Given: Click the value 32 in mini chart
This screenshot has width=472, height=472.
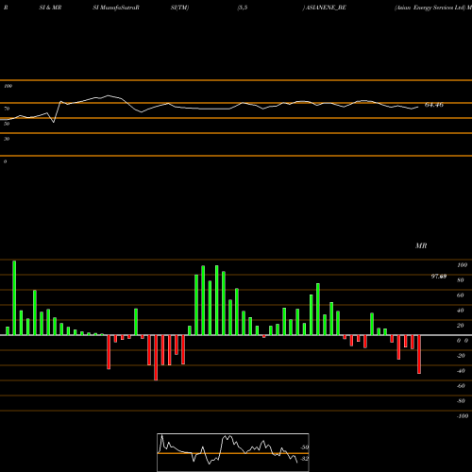Looking at the screenshot, I should pos(305,459).
